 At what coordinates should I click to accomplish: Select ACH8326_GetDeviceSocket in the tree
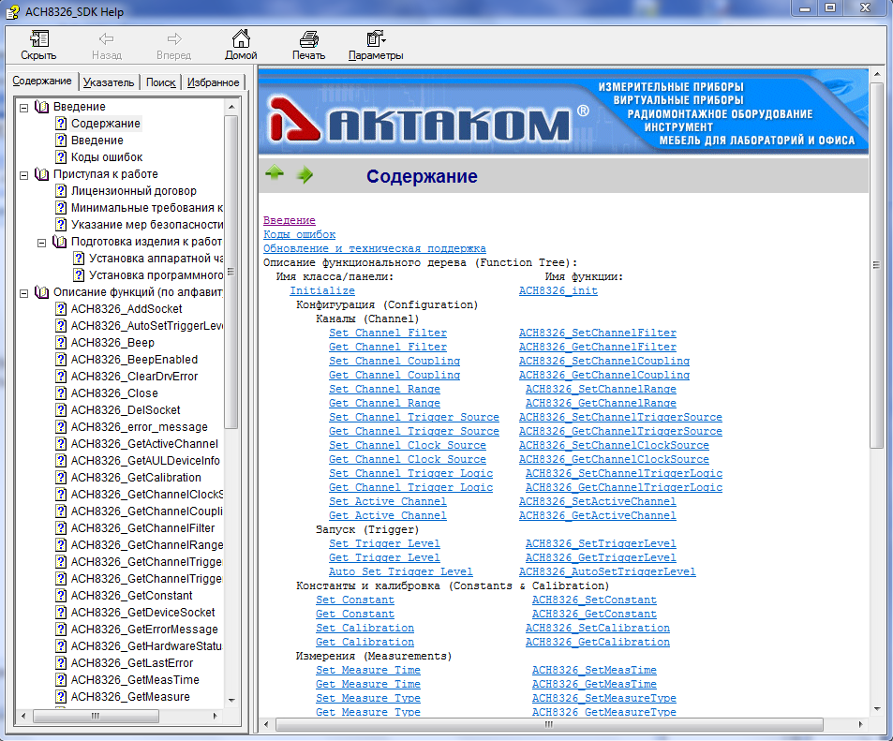[142, 613]
